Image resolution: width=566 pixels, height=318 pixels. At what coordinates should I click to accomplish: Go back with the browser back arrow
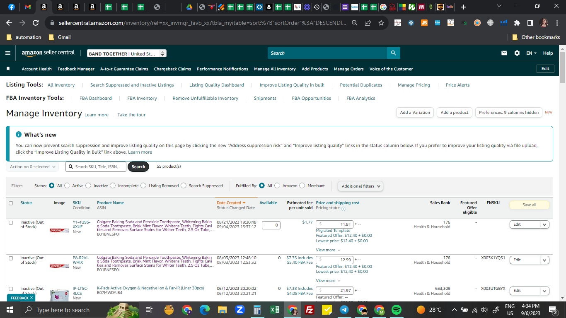(x=9, y=23)
